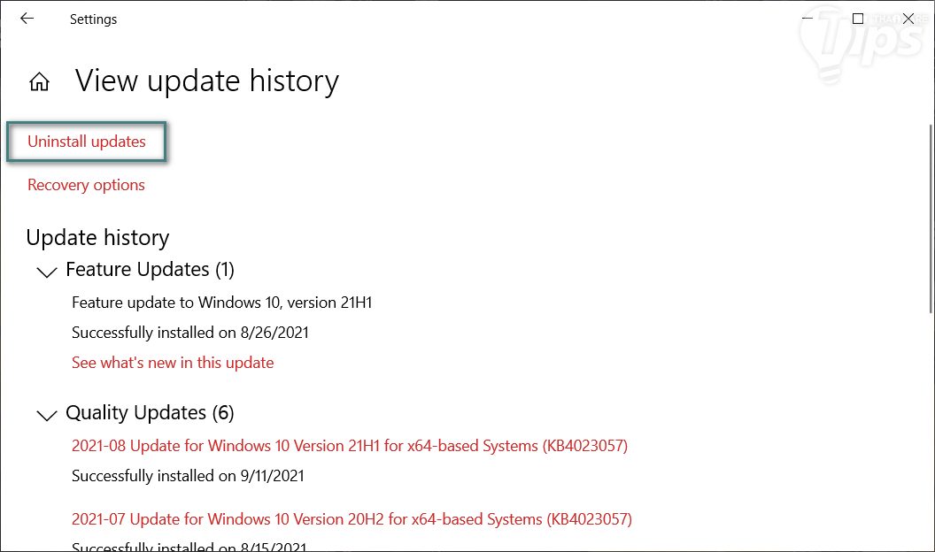Open the Uninstall updates link
The image size is (935, 552).
[x=87, y=142]
